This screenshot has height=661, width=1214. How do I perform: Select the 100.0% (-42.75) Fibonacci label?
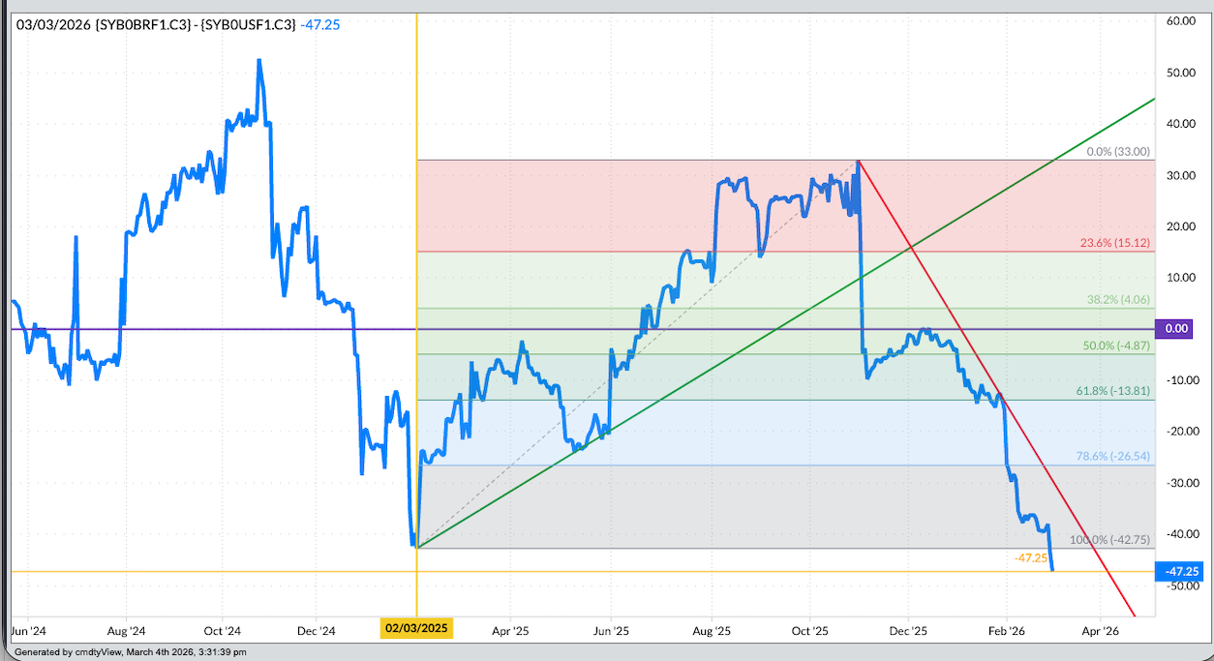pyautogui.click(x=1109, y=540)
